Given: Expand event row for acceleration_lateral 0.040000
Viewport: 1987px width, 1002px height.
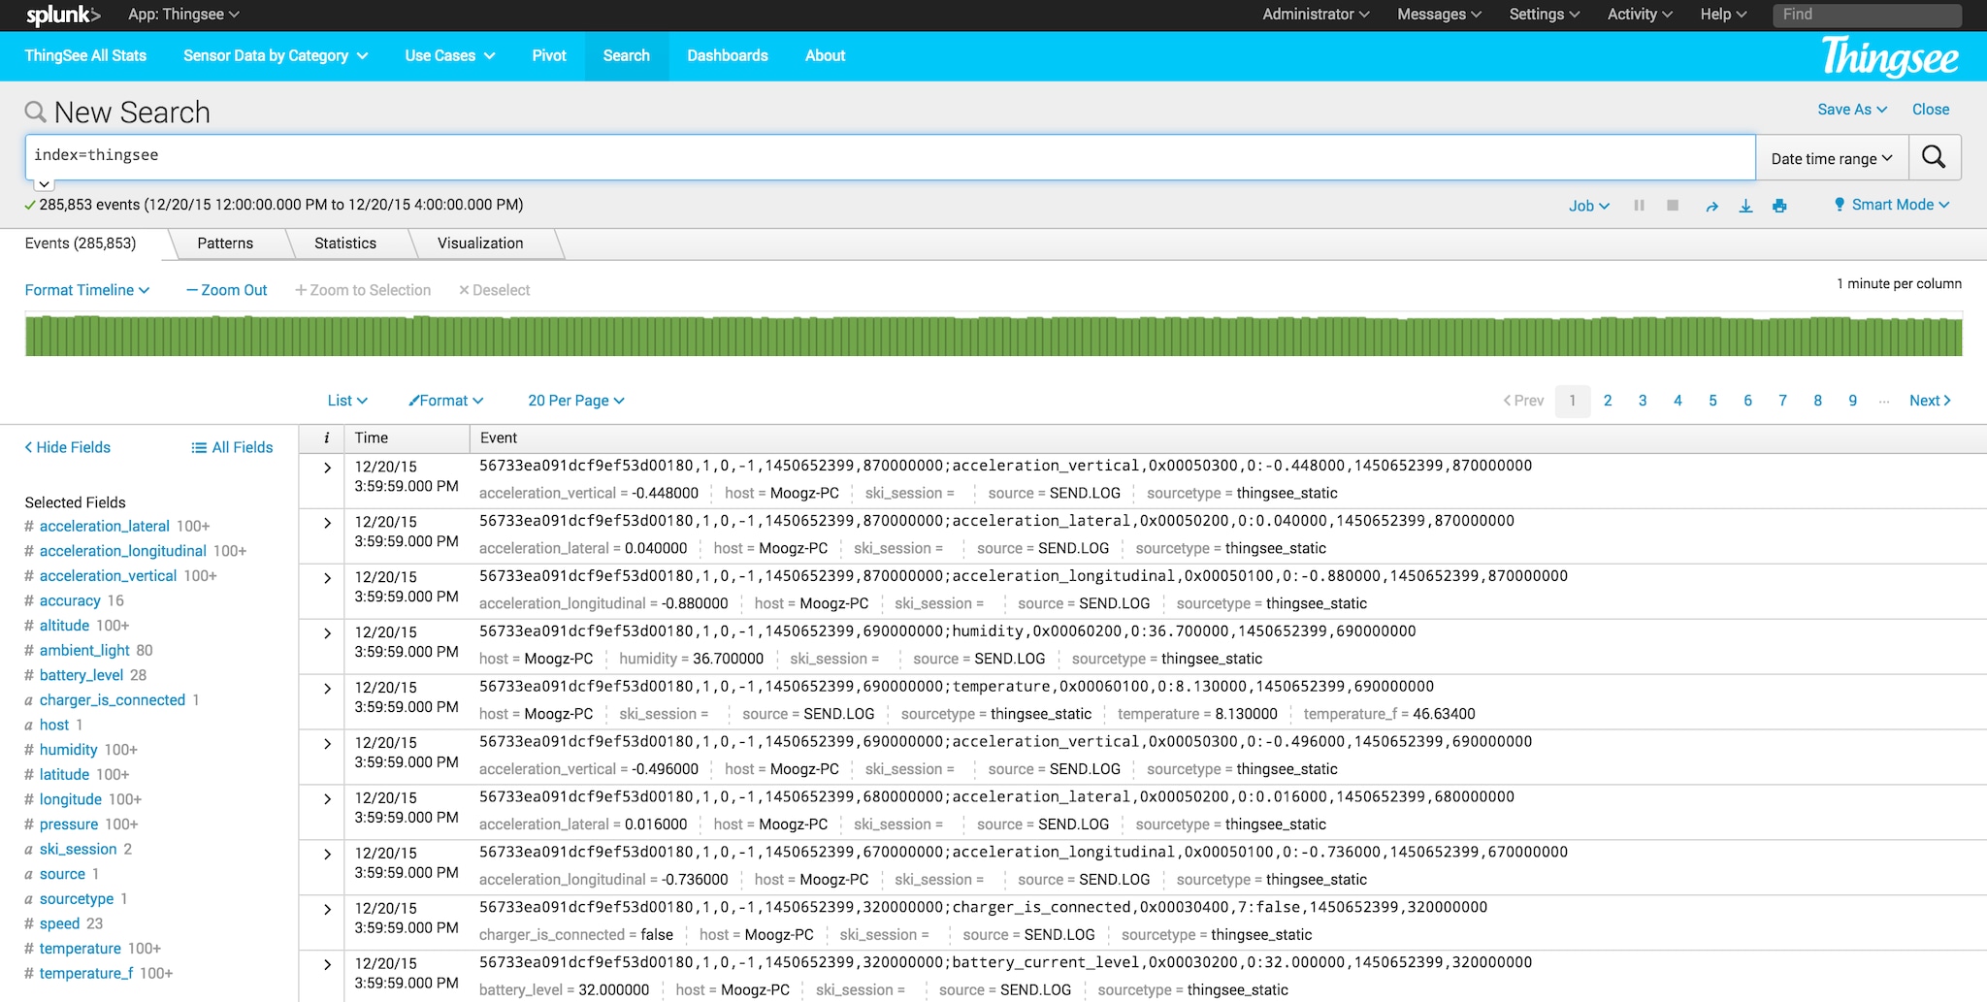Looking at the screenshot, I should (327, 523).
